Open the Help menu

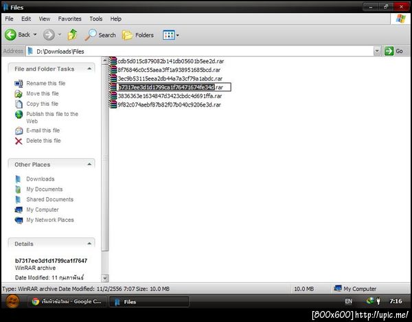[x=115, y=19]
